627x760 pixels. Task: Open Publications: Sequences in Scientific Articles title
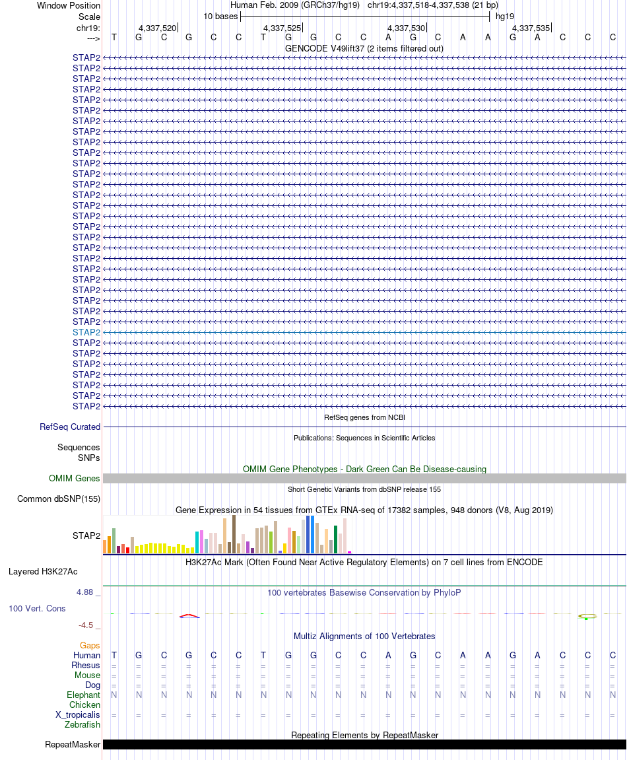pos(364,438)
